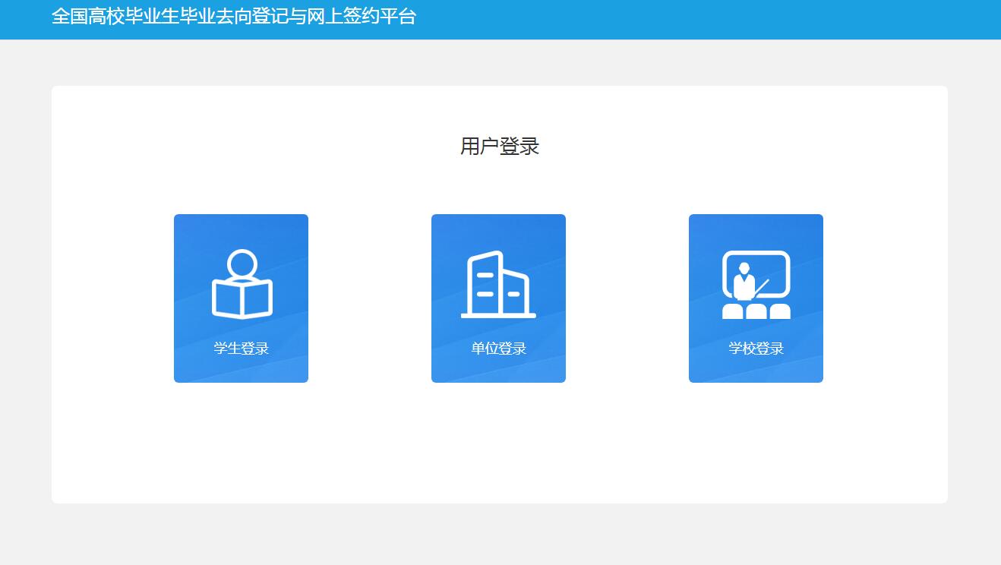Click the seated audience figures in school icon
This screenshot has height=565, width=1001.
(x=756, y=311)
